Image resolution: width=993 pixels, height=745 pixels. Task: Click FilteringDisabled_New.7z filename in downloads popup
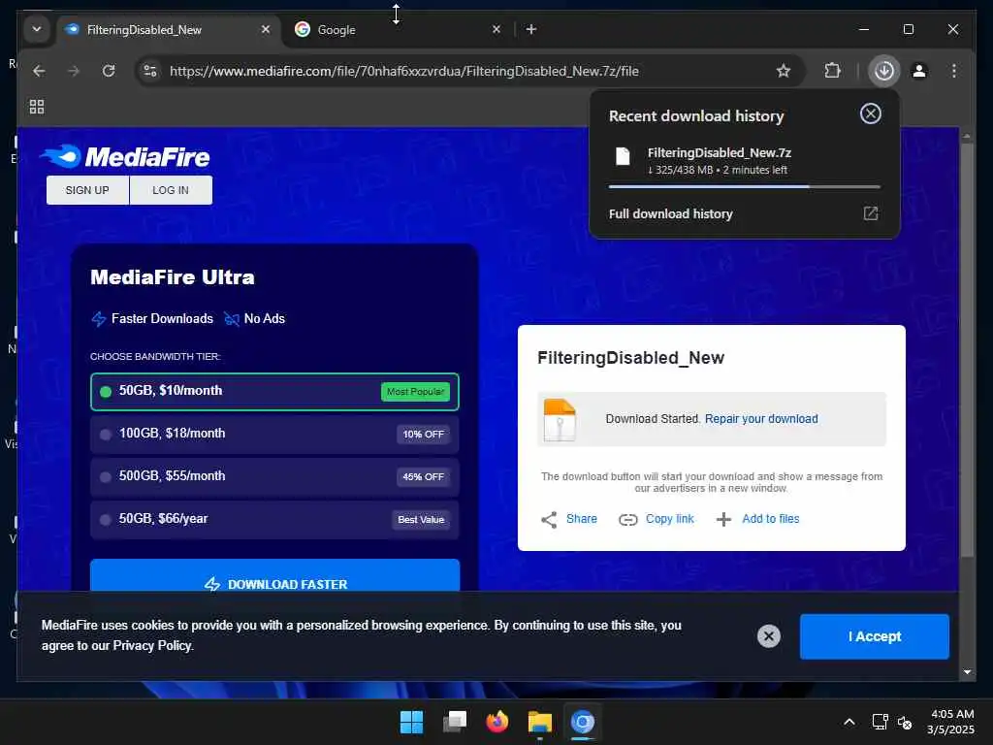click(x=719, y=152)
